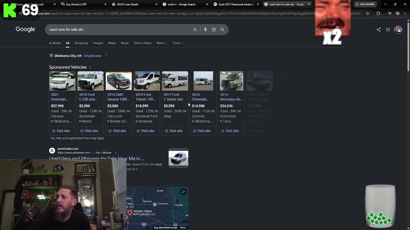The height and width of the screenshot is (230, 410).
Task: Expand the More search filters dropdown
Action: [161, 43]
